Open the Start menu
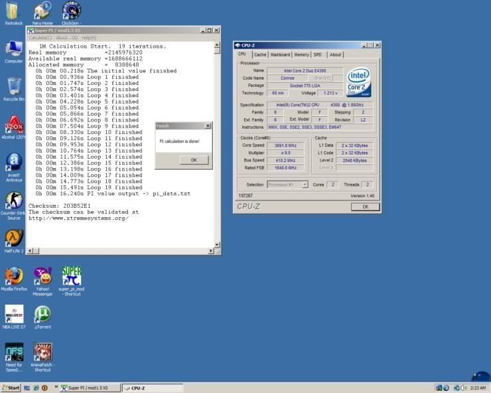491x393 pixels. (11, 388)
